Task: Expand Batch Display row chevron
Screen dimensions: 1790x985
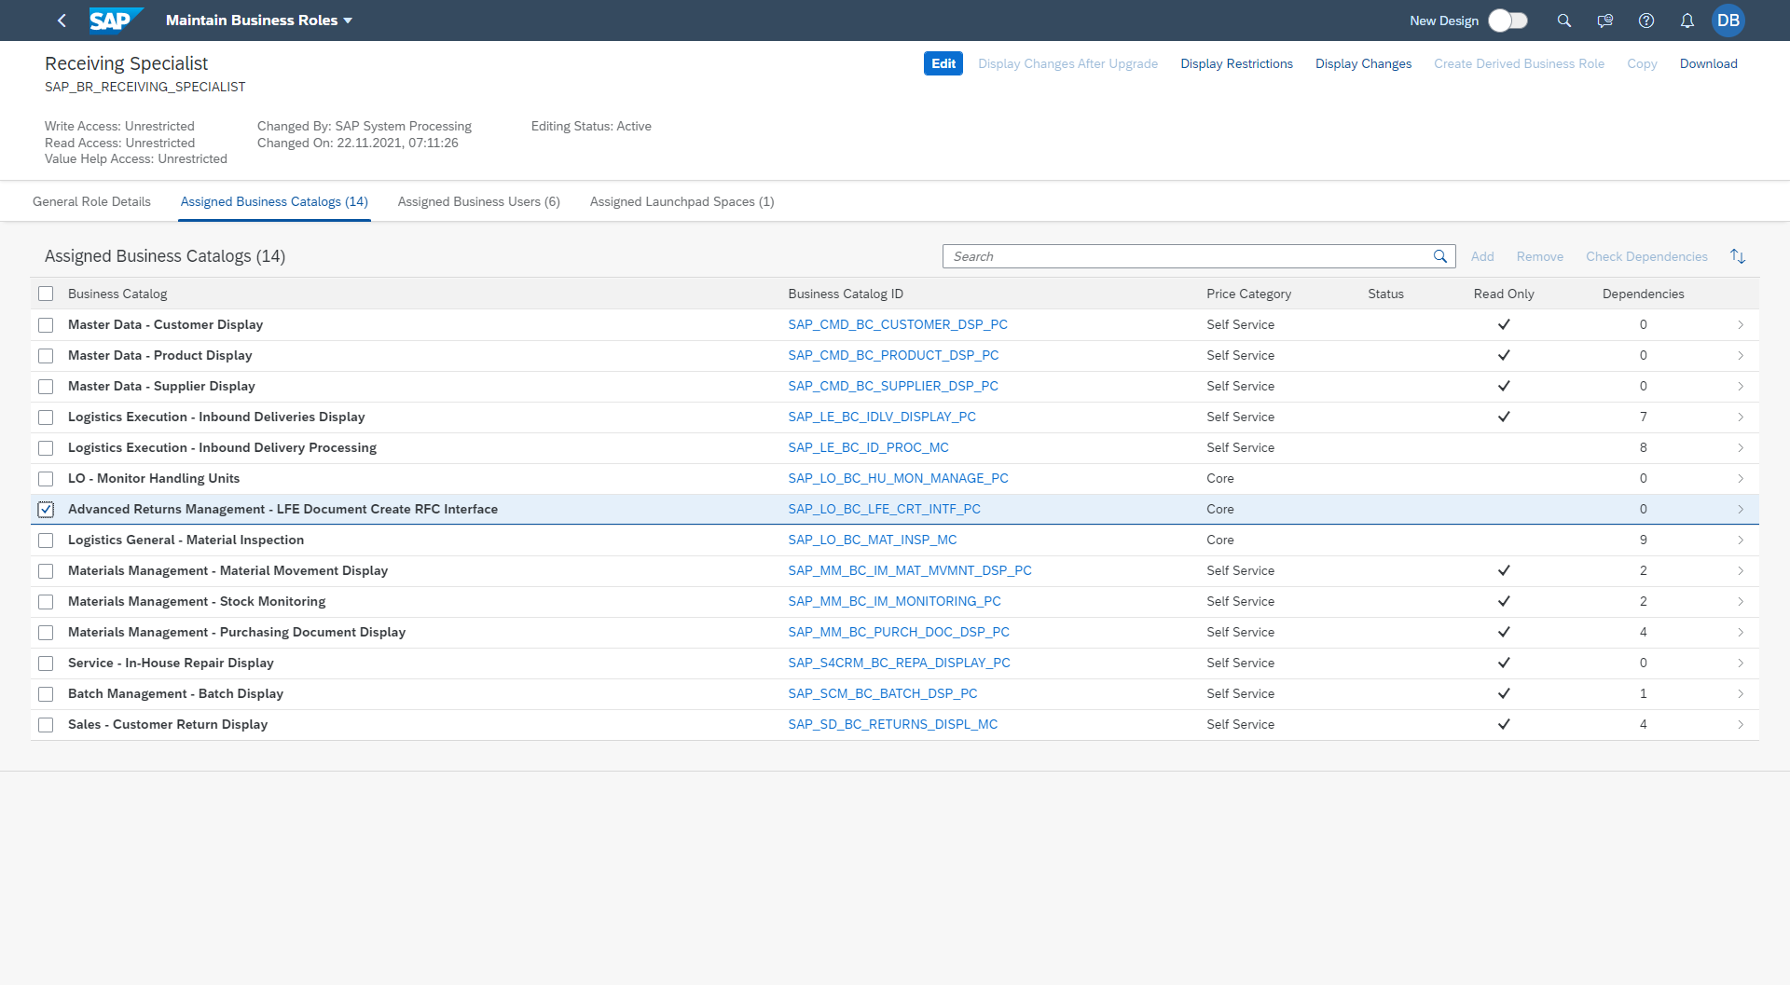Action: 1741,694
